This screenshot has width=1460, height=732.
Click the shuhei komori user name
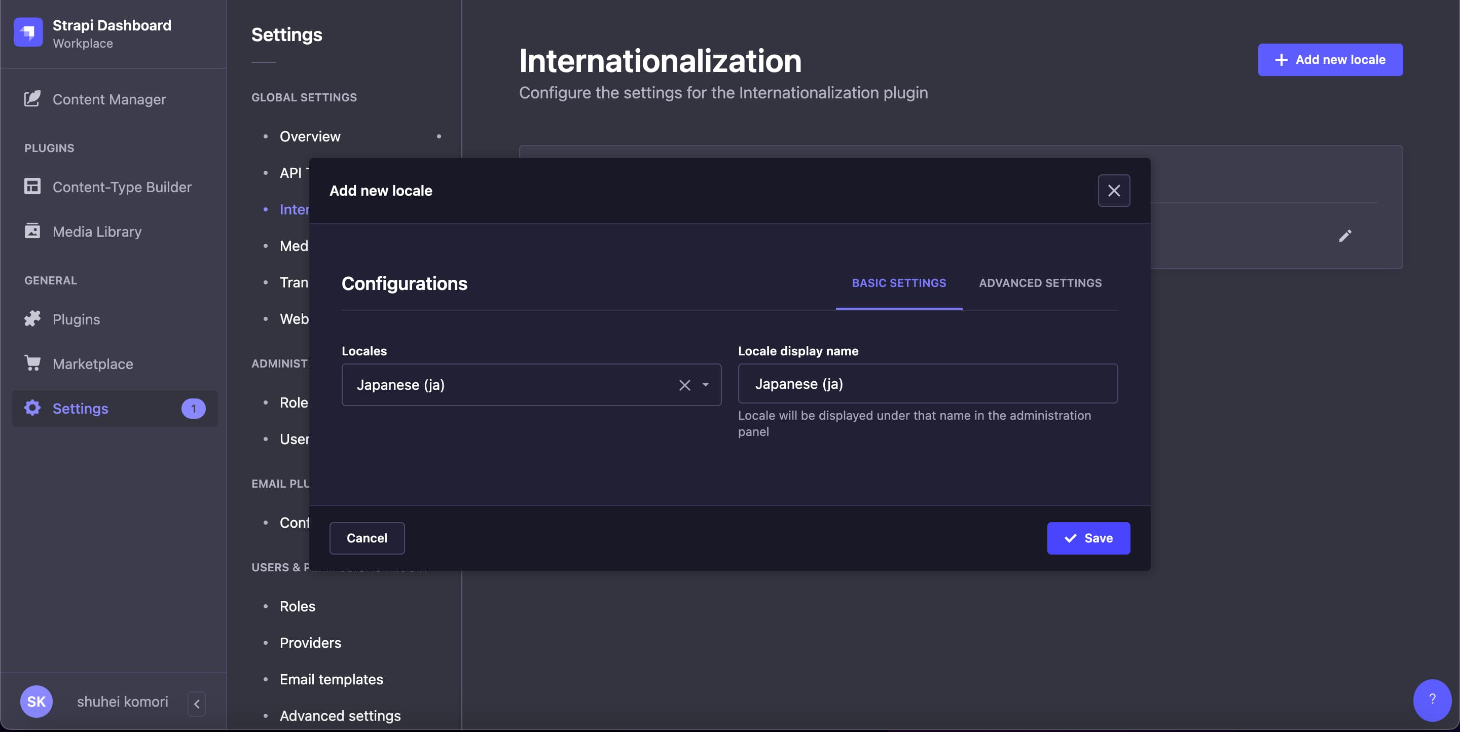tap(122, 702)
